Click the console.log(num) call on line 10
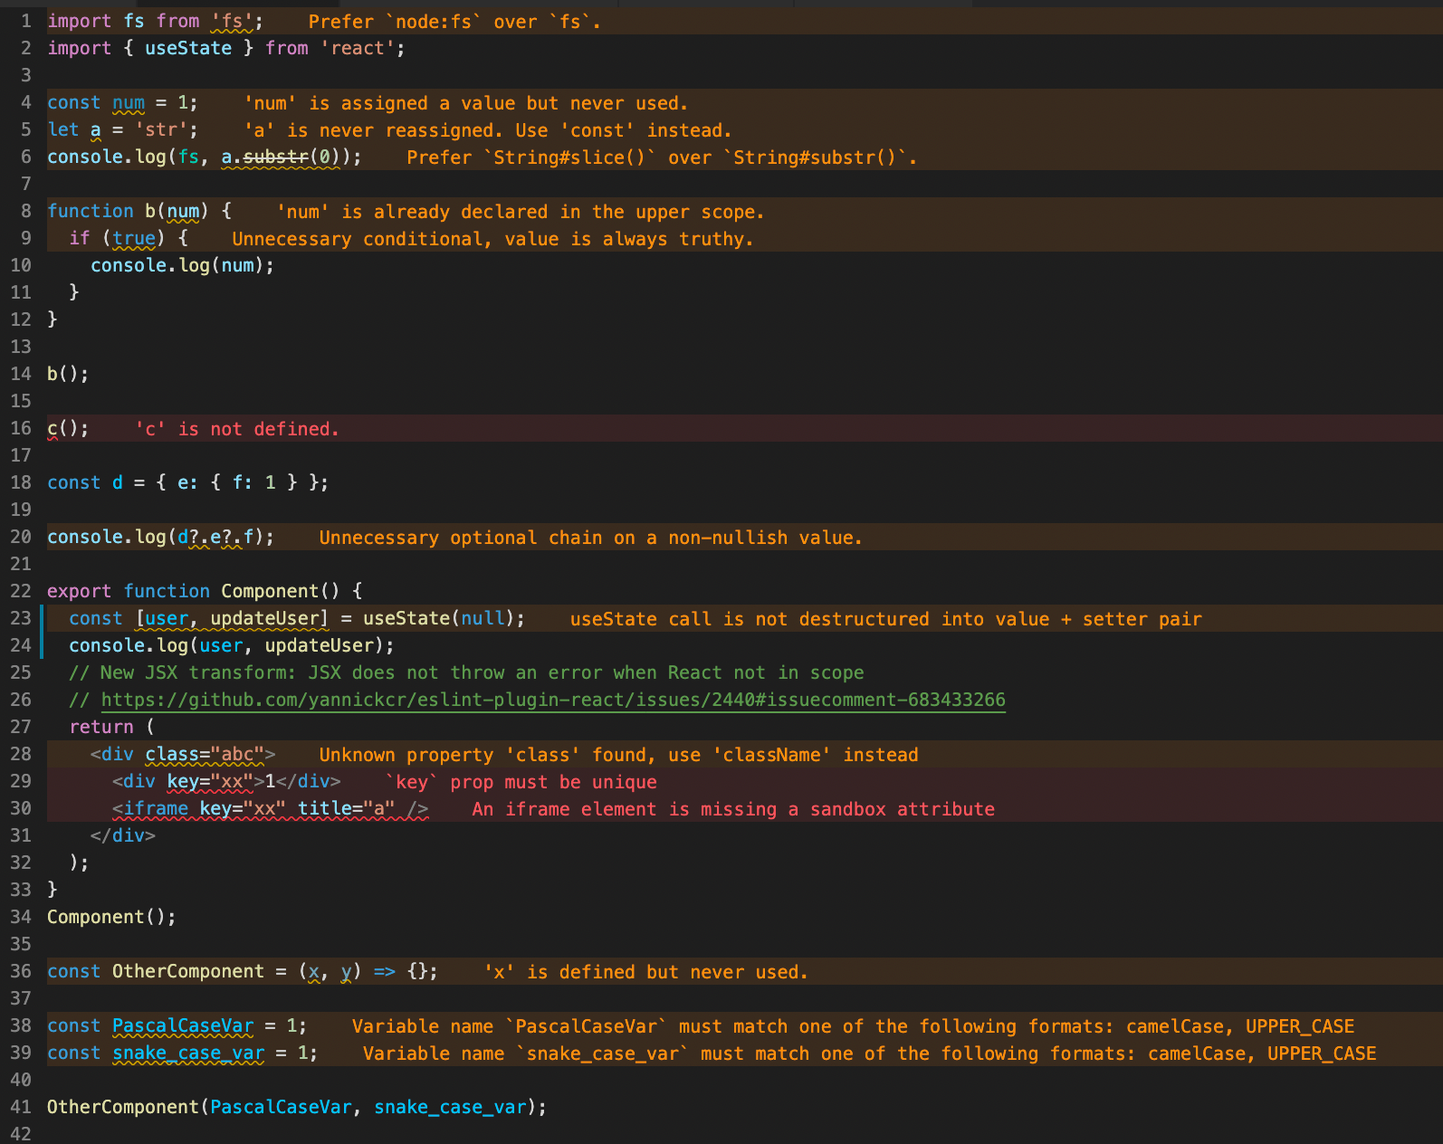The height and width of the screenshot is (1144, 1443). [x=182, y=265]
